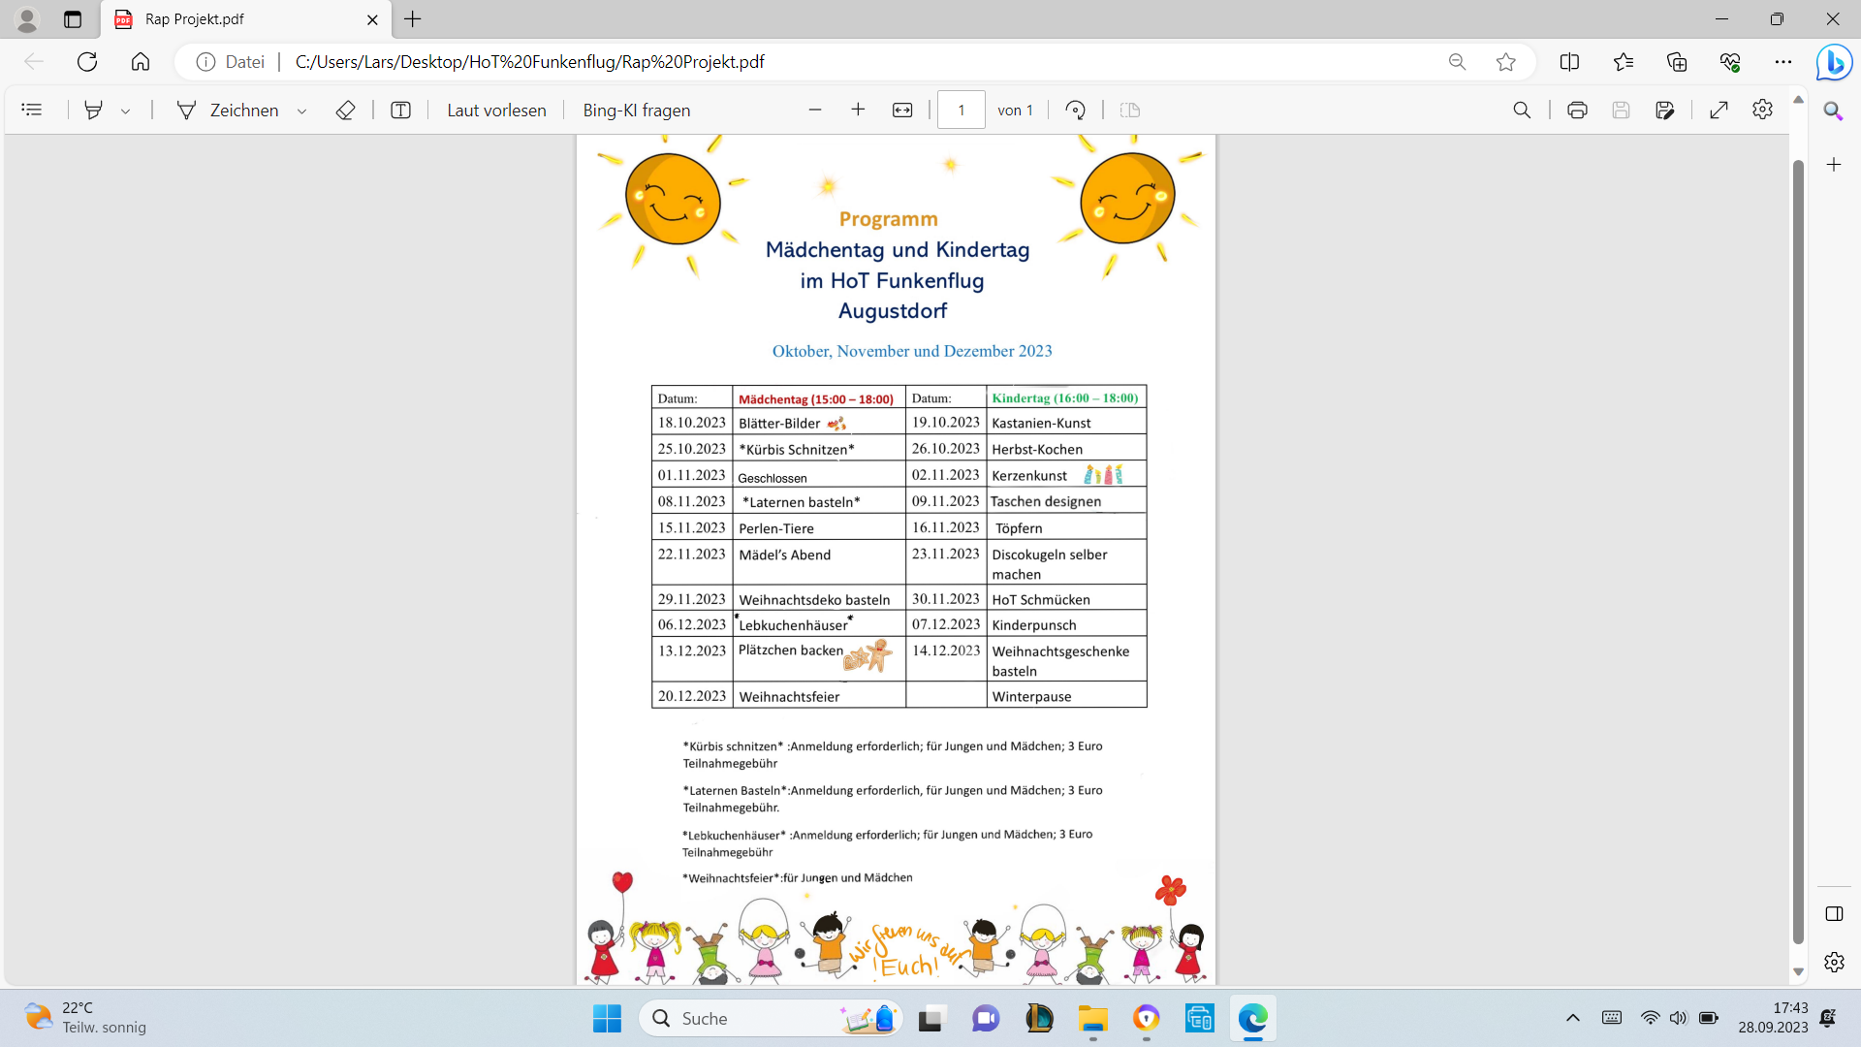Viewport: 1861px width, 1047px height.
Task: Click the vertical scrollbar of the PDF
Action: pos(1798,550)
